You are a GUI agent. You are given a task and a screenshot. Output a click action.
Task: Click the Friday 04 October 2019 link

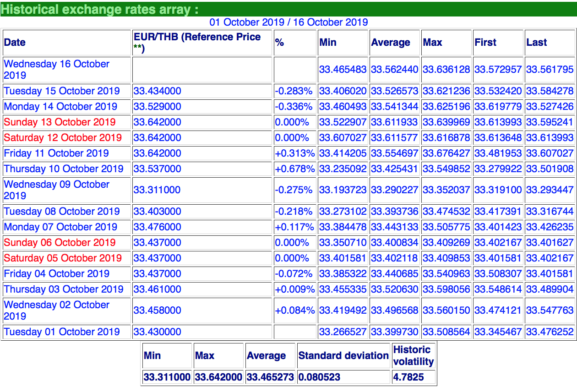coord(56,274)
